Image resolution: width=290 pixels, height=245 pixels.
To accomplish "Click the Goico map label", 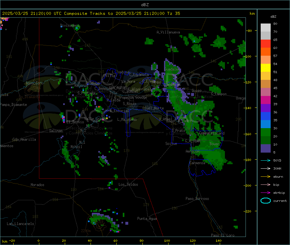I will coord(197,90).
